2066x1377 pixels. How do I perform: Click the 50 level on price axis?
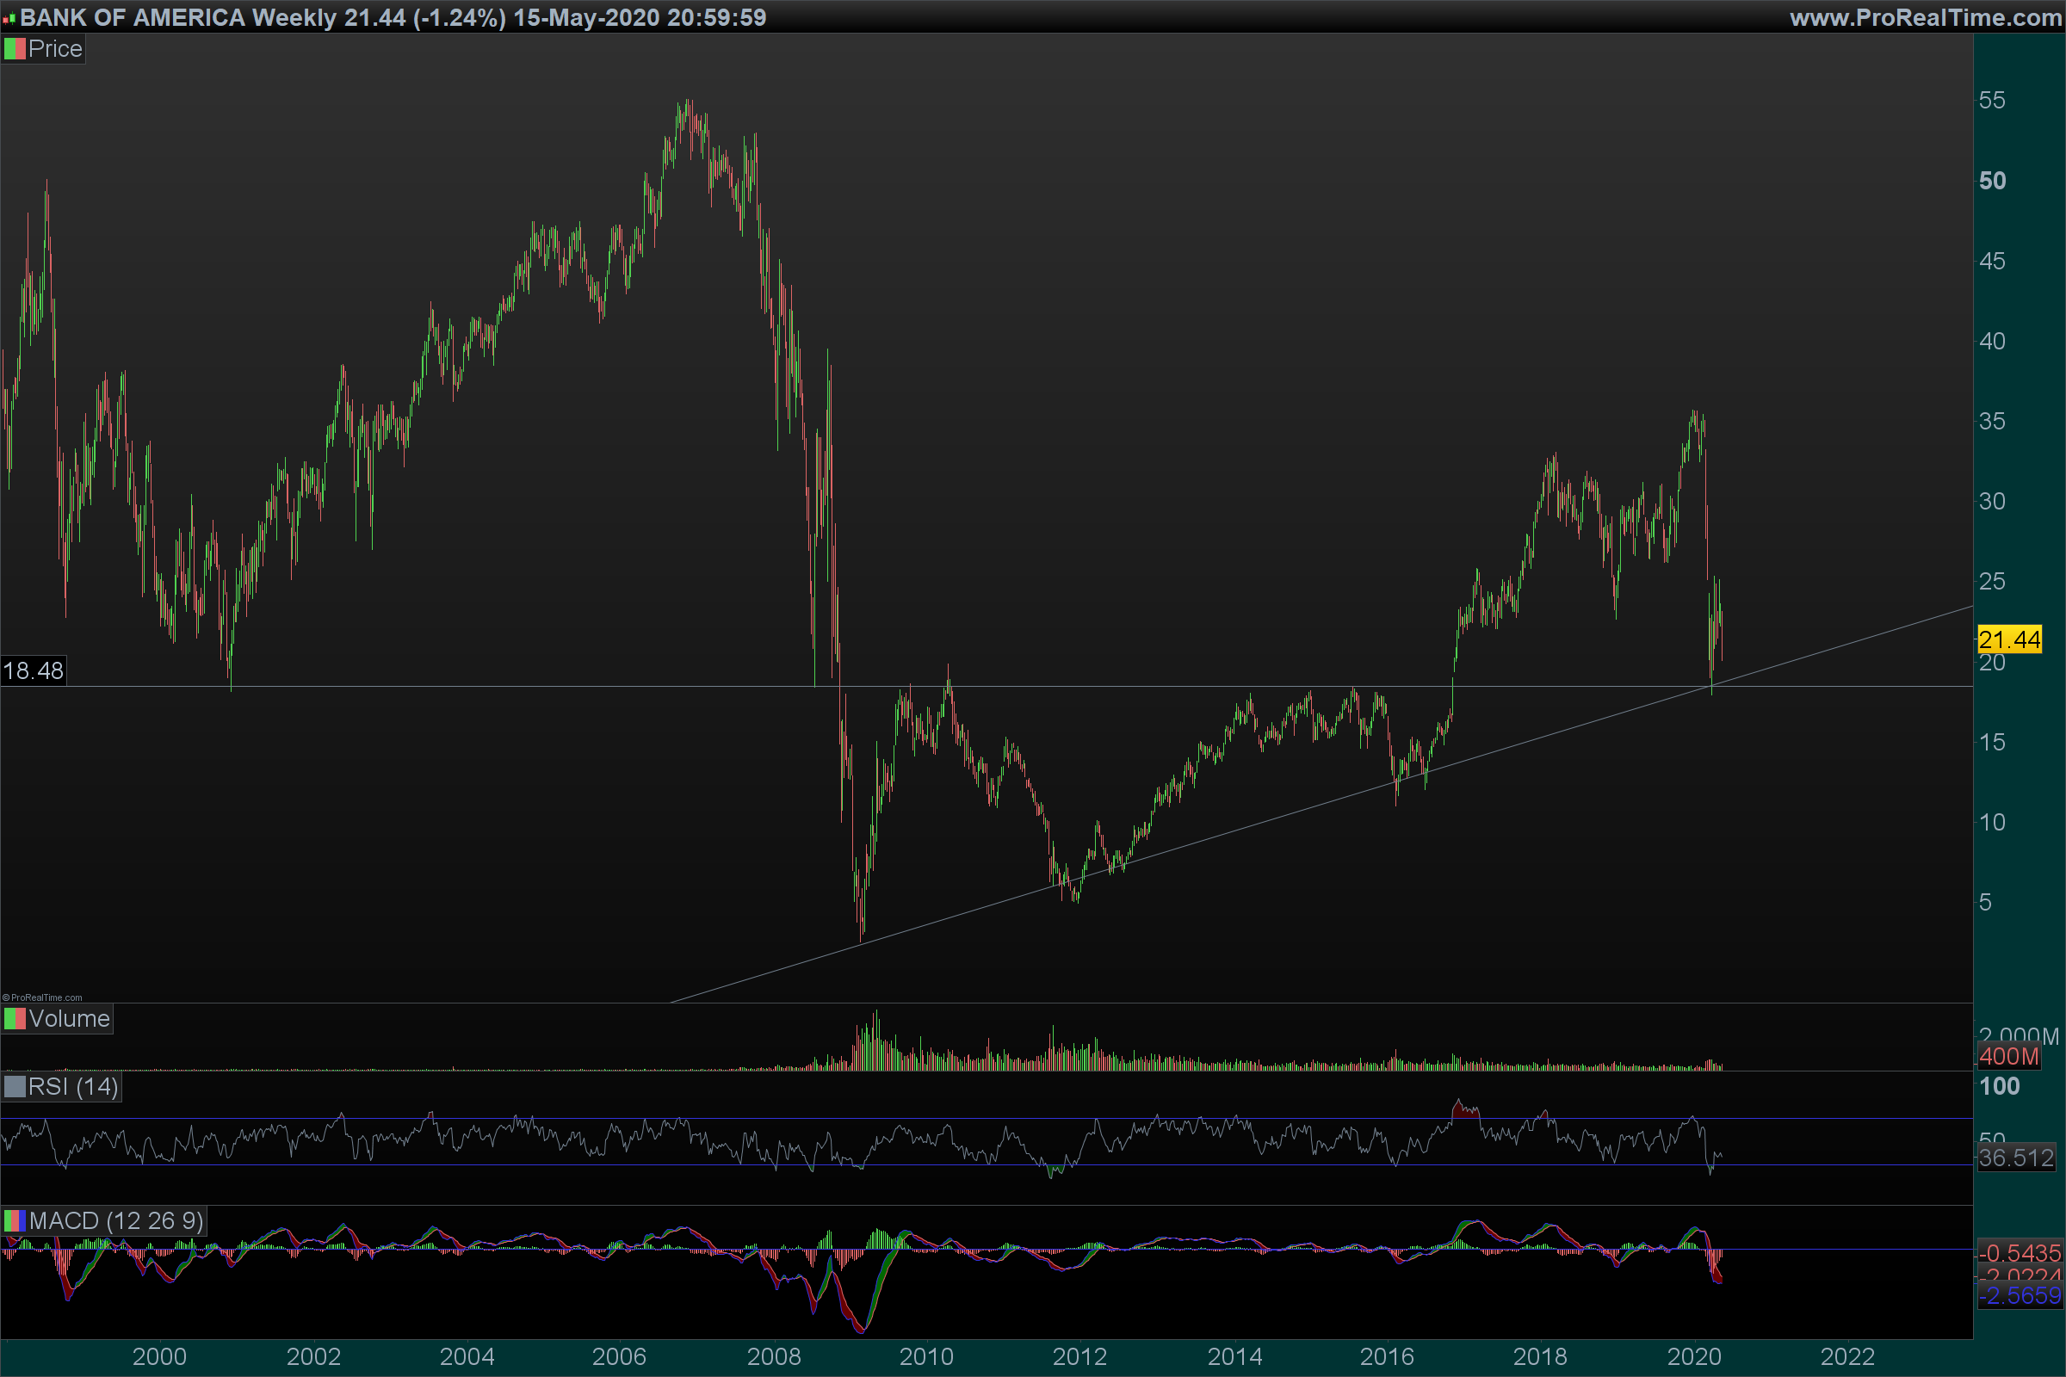pyautogui.click(x=1992, y=181)
